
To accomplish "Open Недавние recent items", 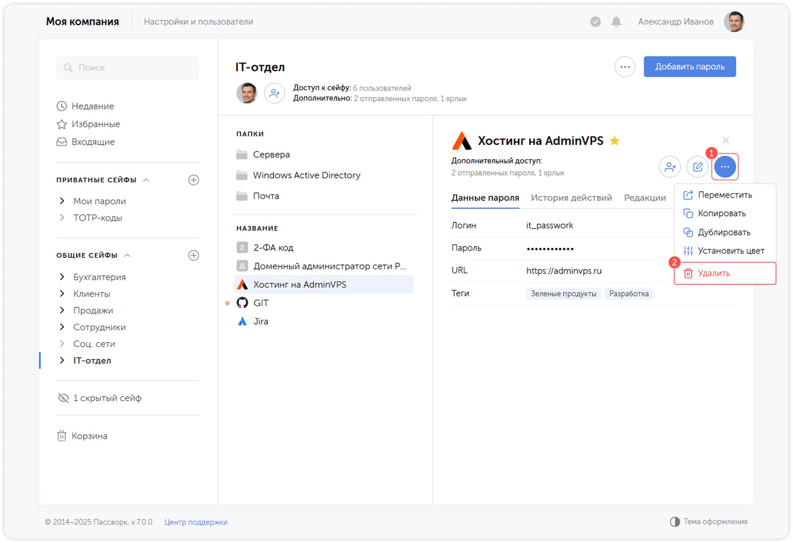I will 85,106.
